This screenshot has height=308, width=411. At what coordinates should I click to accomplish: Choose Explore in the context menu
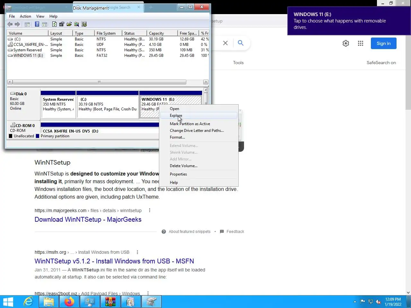(x=199, y=116)
